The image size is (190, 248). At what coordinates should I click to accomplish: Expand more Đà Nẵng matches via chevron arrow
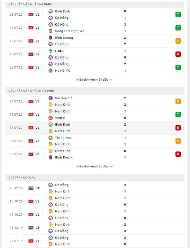pyautogui.click(x=111, y=80)
